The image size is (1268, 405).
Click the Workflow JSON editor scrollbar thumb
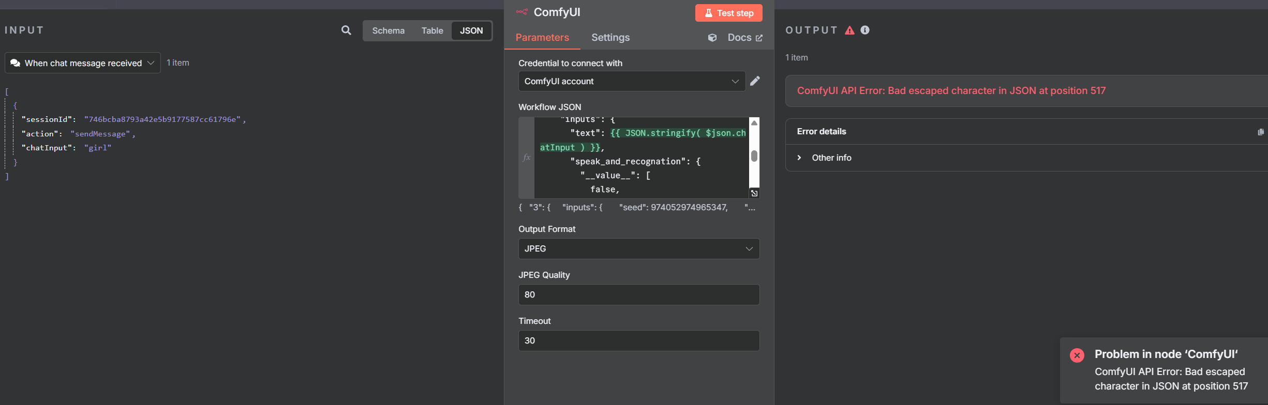754,156
